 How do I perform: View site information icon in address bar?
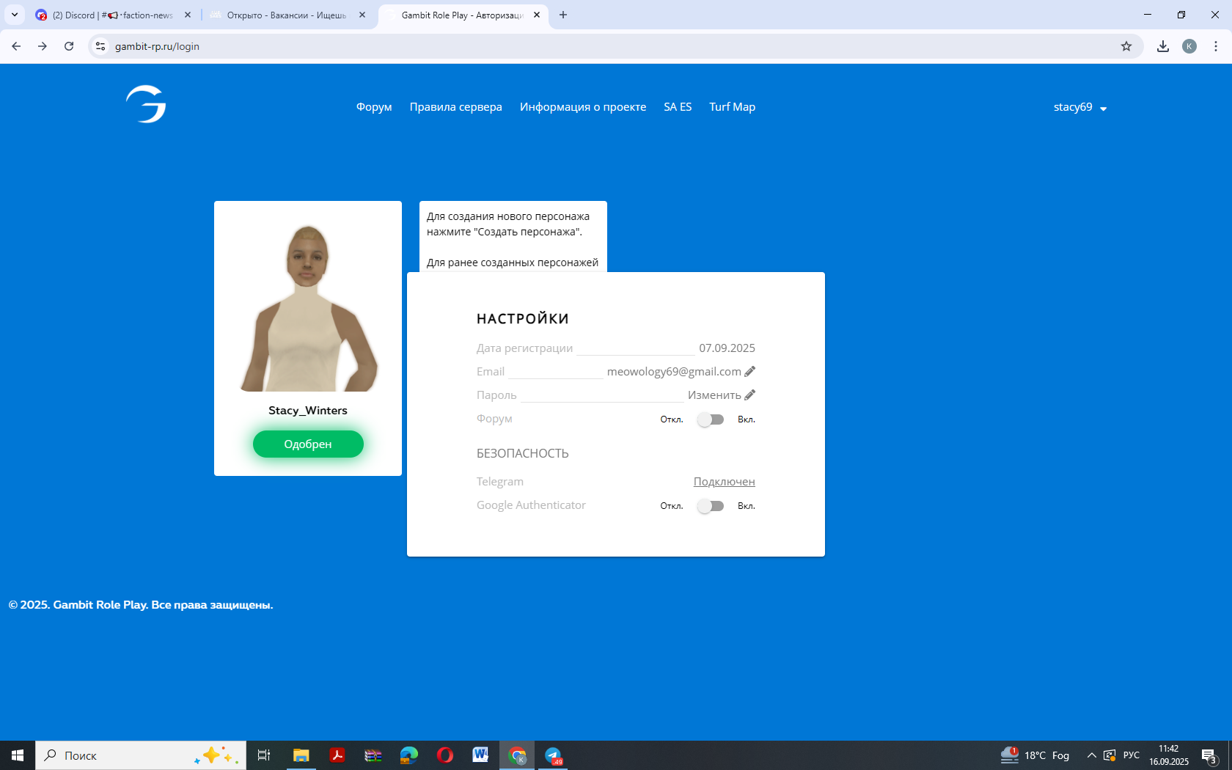pyautogui.click(x=100, y=46)
